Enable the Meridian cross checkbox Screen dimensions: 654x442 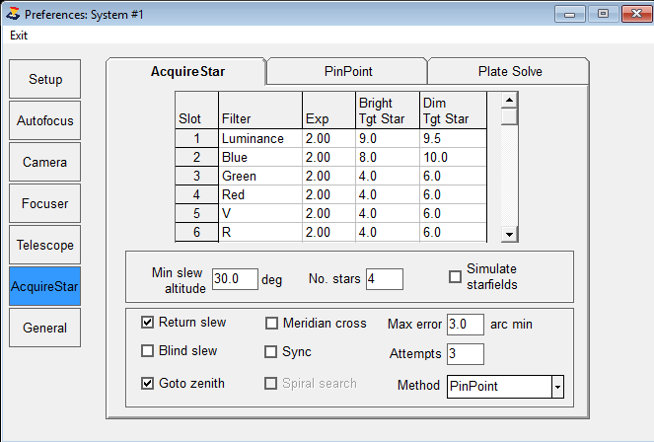click(271, 324)
